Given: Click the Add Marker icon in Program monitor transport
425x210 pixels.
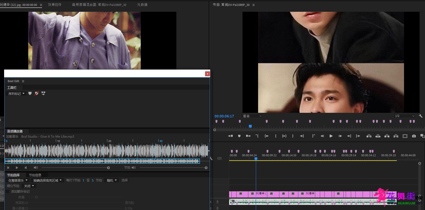Looking at the screenshot, I should pos(239,136).
